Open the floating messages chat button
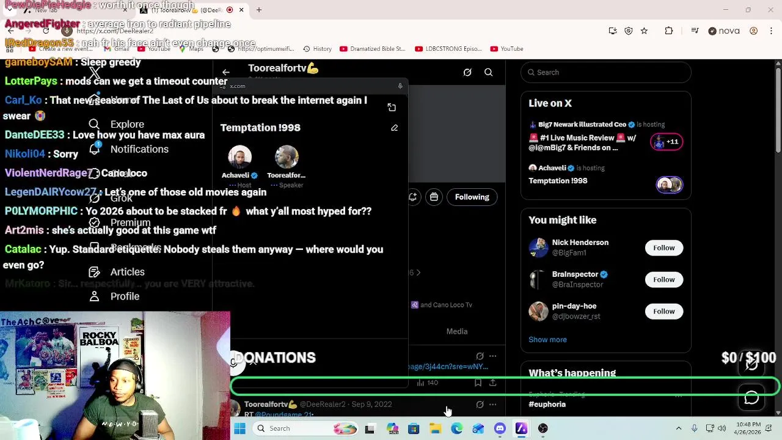The height and width of the screenshot is (440, 782). 751,398
